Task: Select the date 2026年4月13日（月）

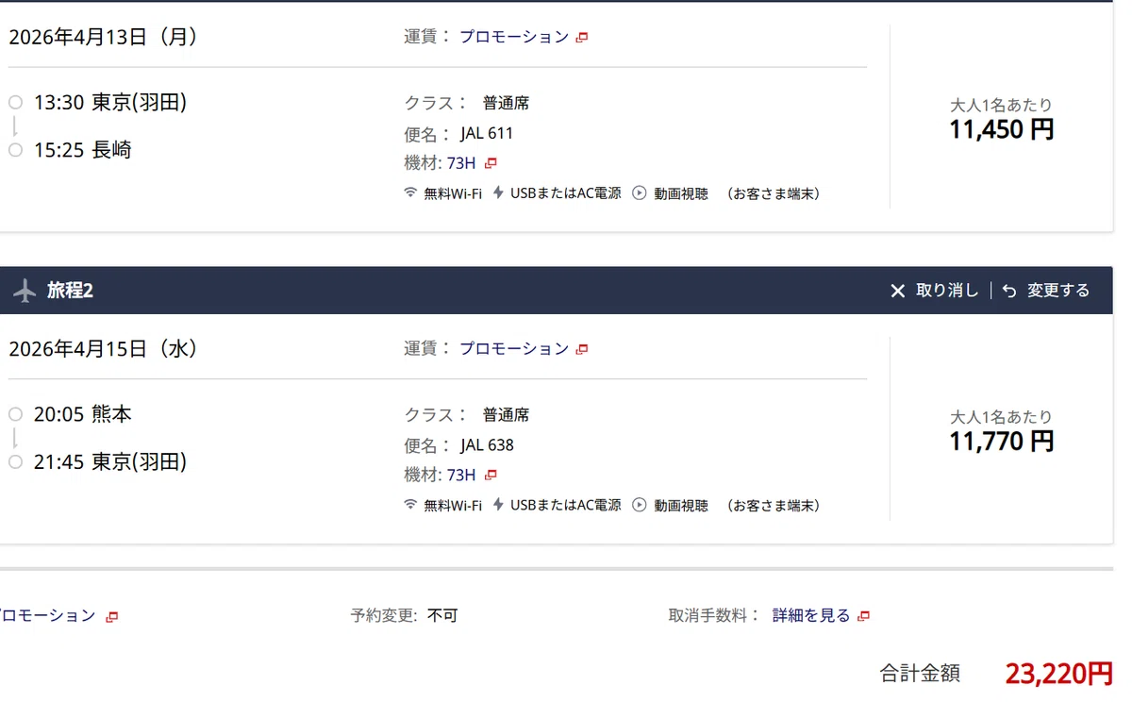Action: point(103,37)
